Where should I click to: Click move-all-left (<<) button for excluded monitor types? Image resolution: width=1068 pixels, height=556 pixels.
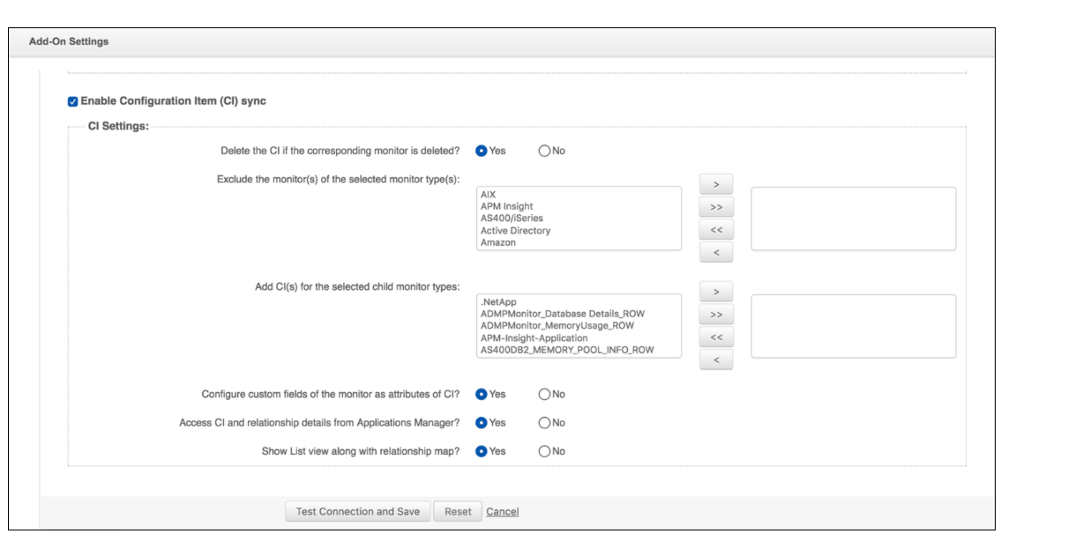(716, 231)
